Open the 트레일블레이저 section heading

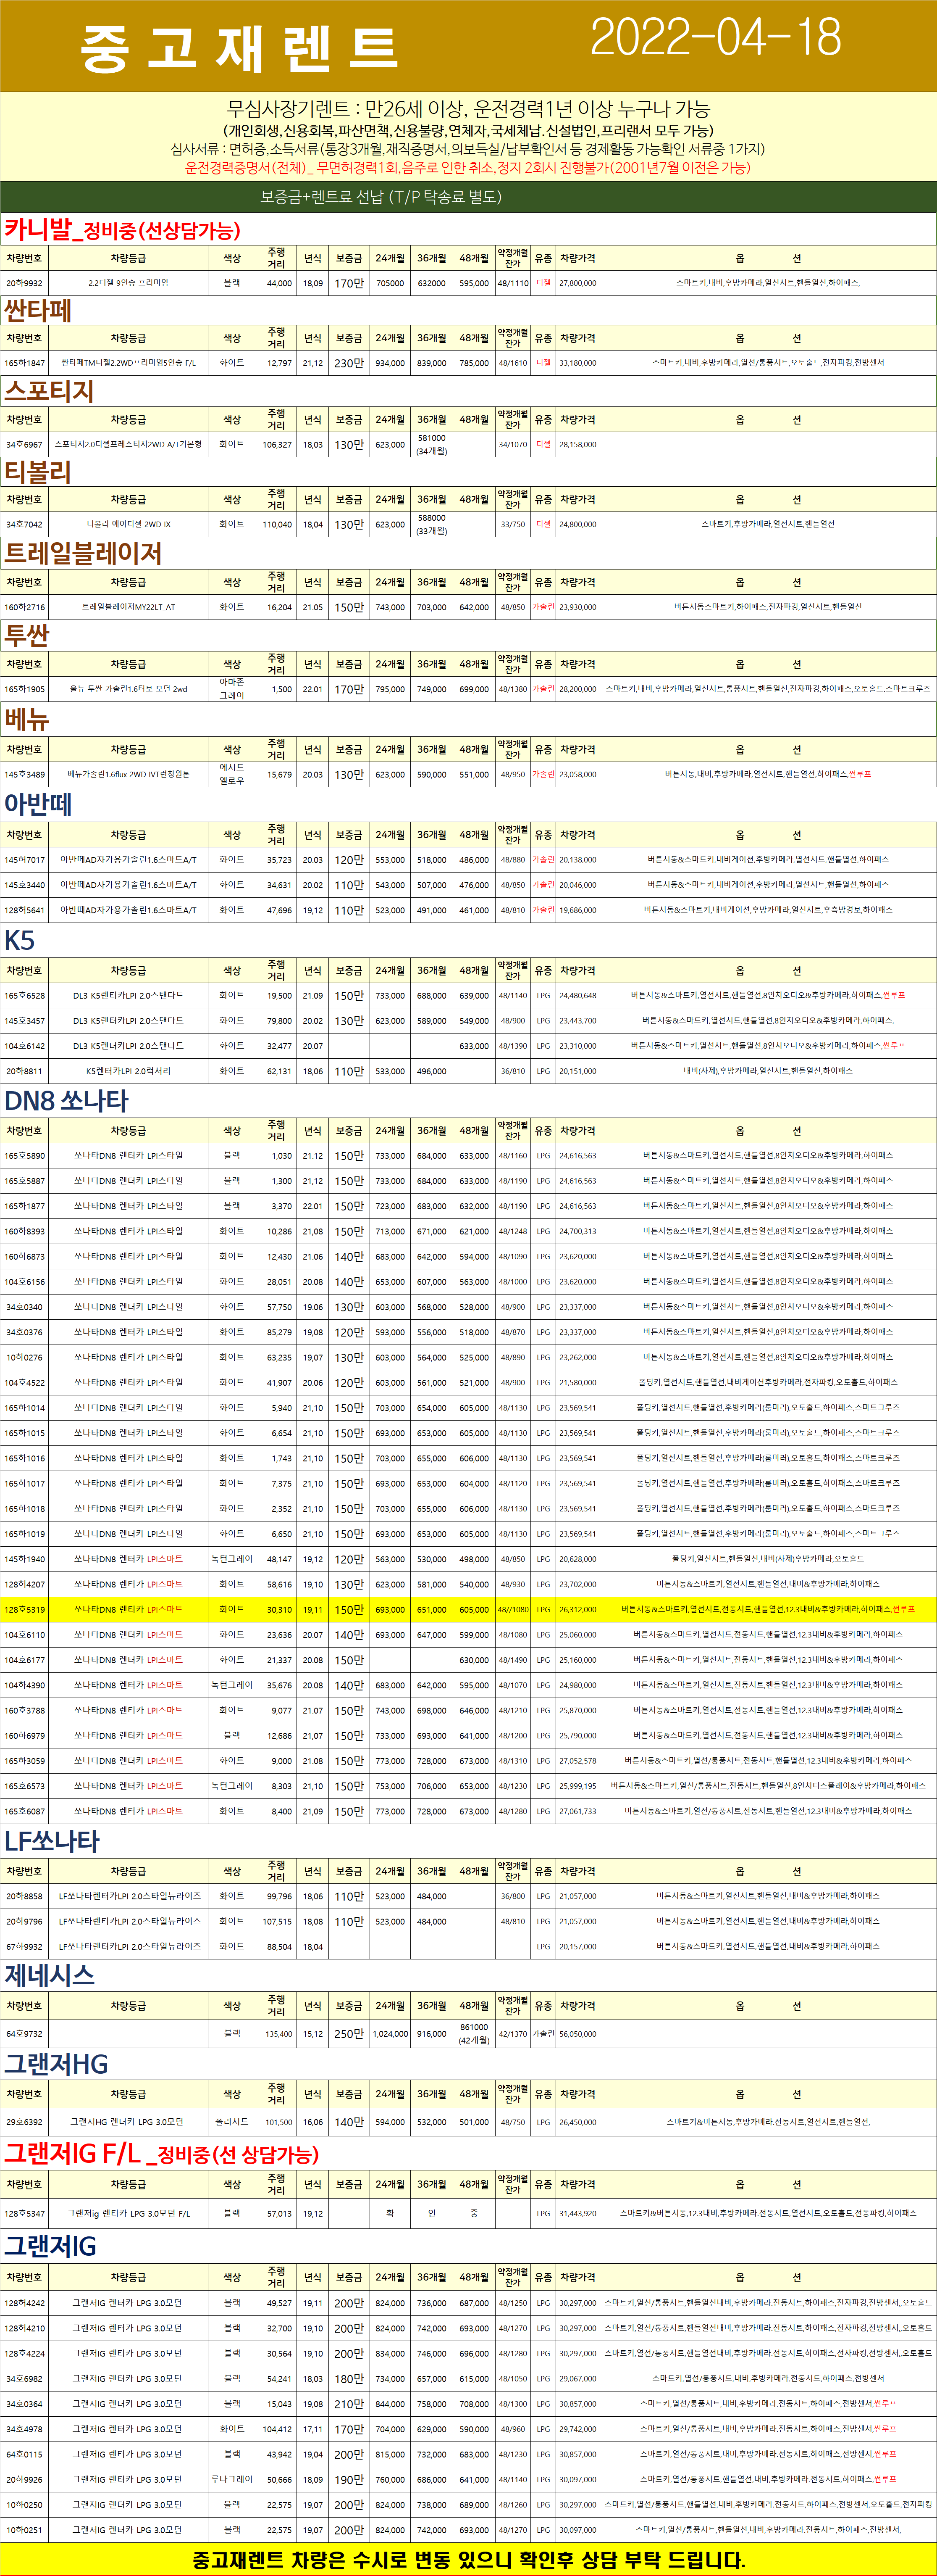83,553
